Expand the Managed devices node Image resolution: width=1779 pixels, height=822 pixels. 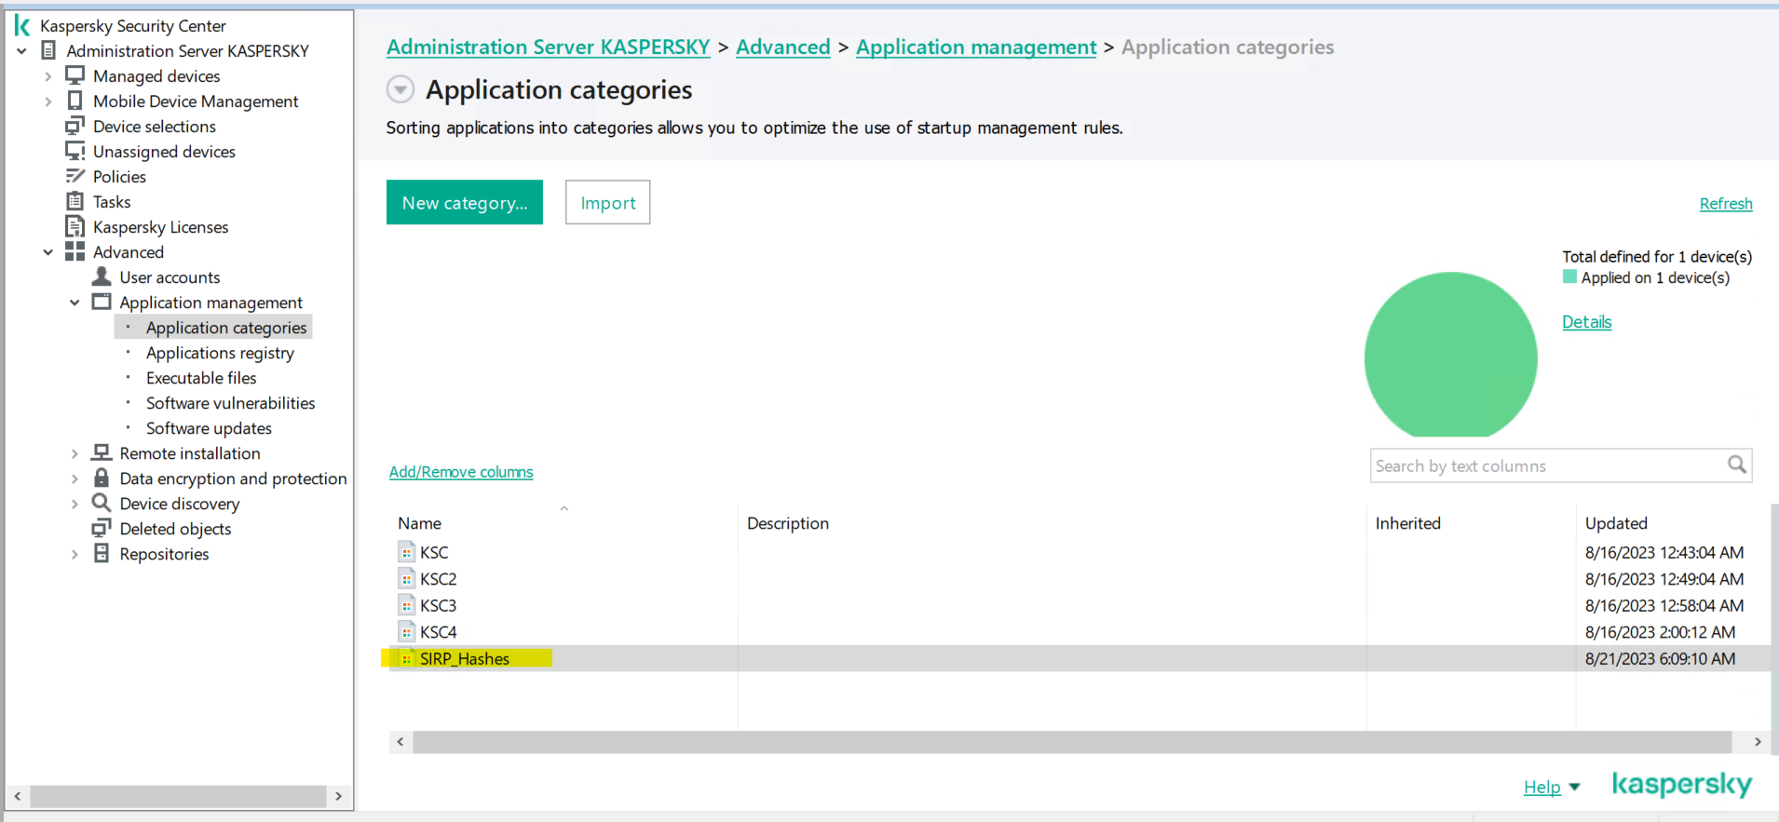click(48, 76)
